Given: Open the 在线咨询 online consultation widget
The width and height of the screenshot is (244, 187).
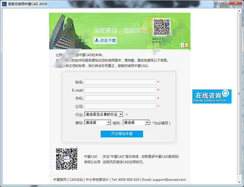Looking at the screenshot, I should tap(212, 96).
